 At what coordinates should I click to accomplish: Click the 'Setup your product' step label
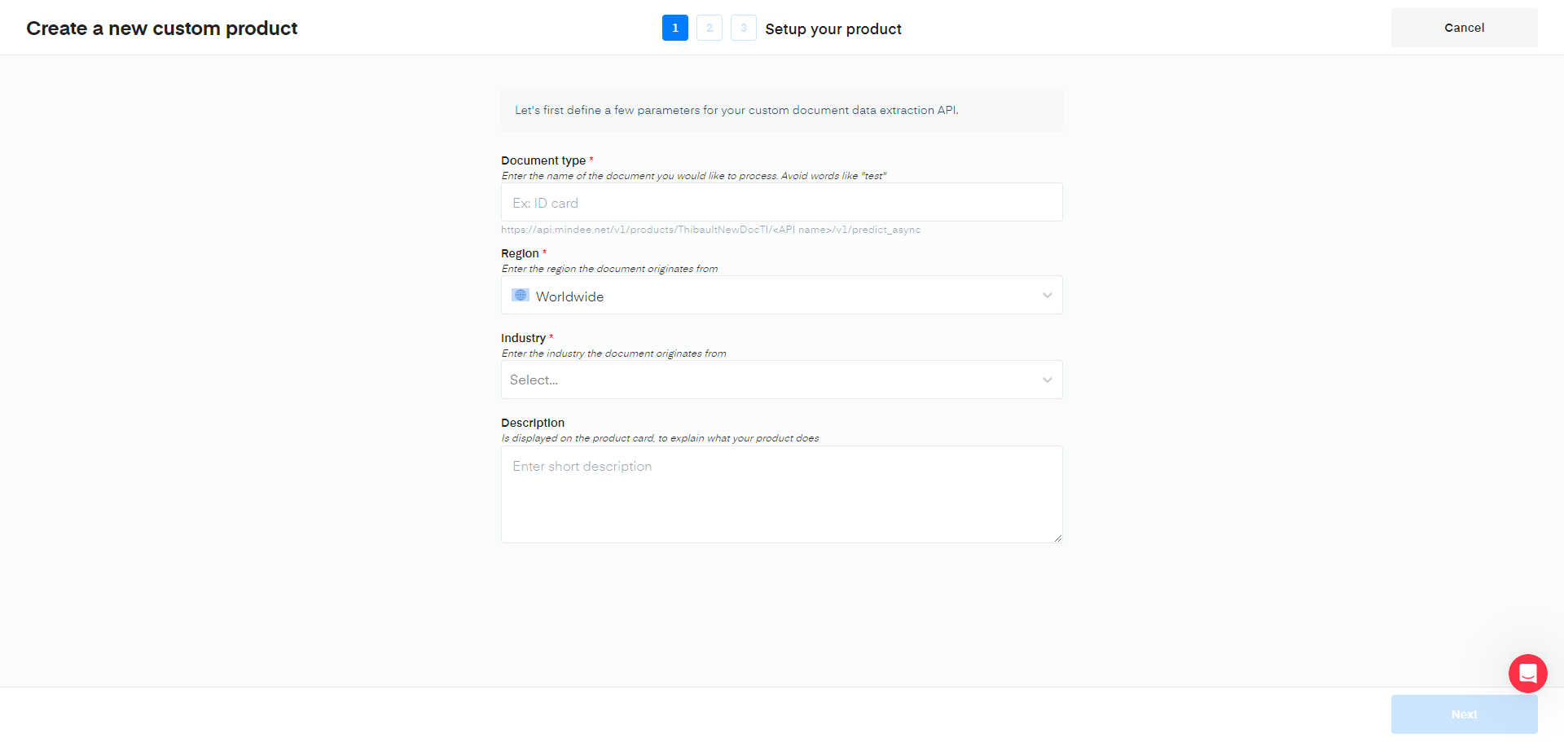(x=833, y=29)
